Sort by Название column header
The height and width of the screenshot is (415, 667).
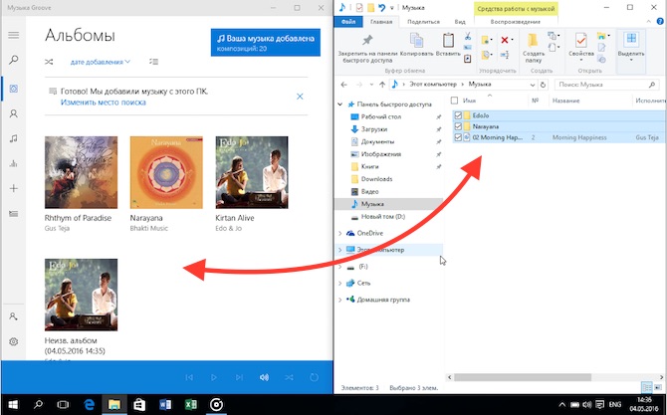pyautogui.click(x=565, y=101)
